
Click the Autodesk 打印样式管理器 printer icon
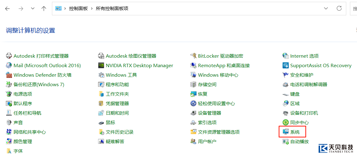tap(9, 56)
